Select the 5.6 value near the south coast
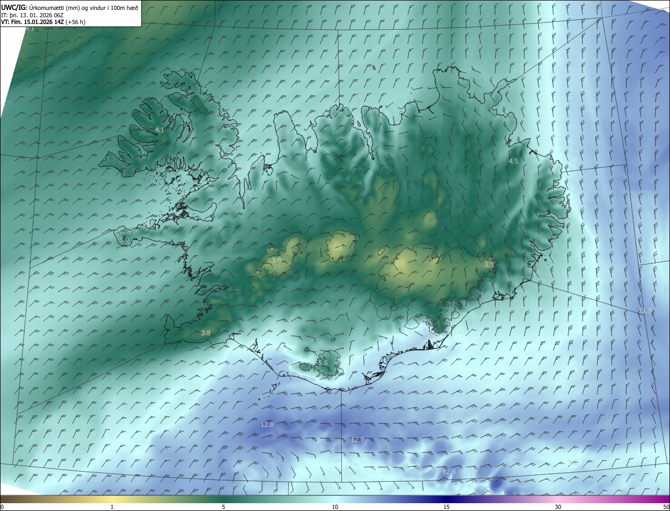Image resolution: width=670 pixels, height=511 pixels. (323, 363)
